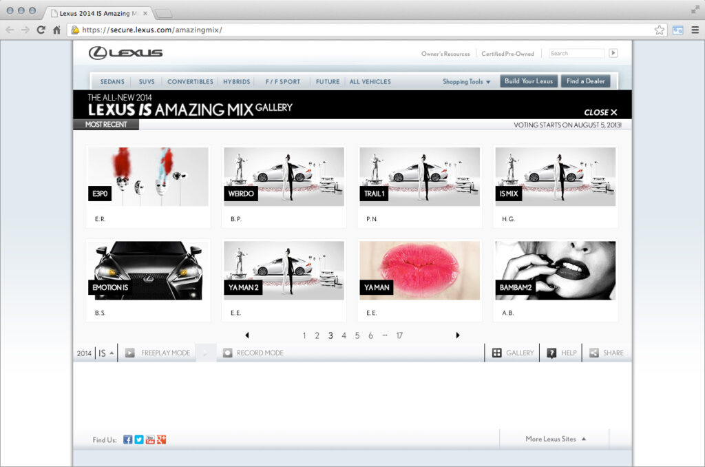Click the Search input field
Screen dimensions: 705x467
[x=576, y=53]
